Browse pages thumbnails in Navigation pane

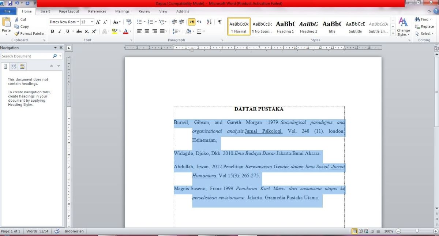[14, 66]
